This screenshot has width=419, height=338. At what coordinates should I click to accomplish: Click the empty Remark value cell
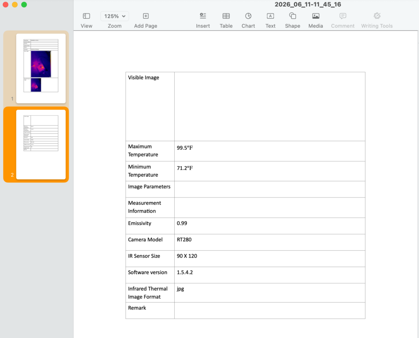coord(270,311)
